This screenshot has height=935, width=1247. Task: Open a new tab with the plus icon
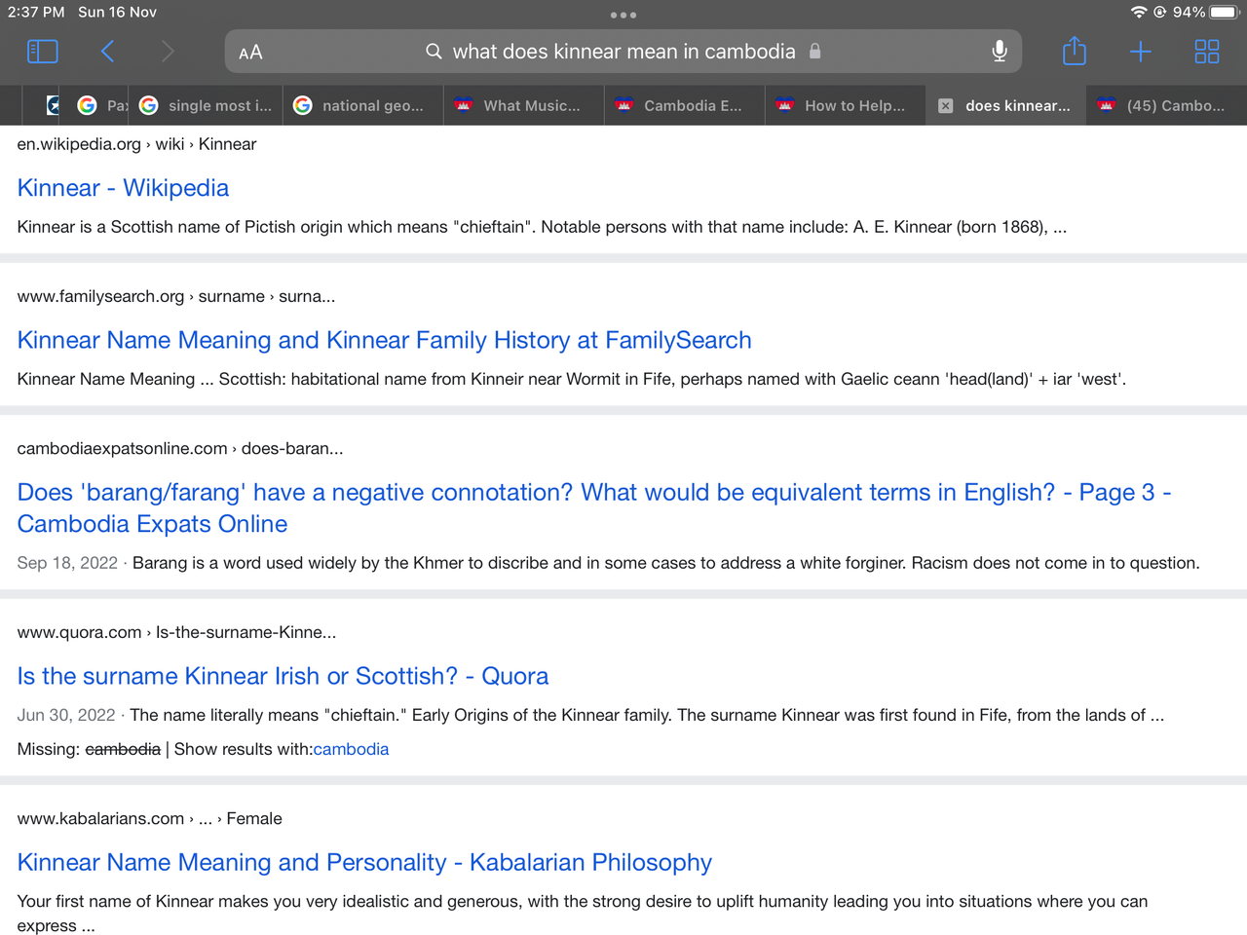pos(1140,52)
